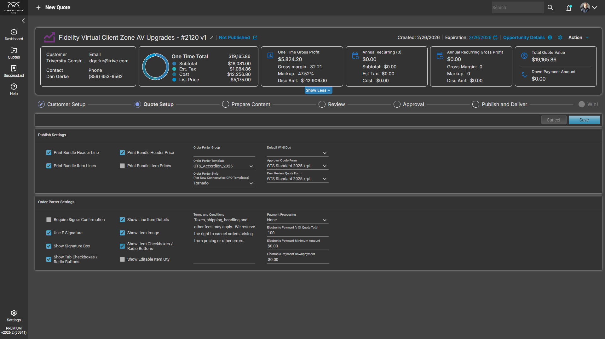Screen dimensions: 605x339
Task: Click the Save button
Action: [x=584, y=120]
